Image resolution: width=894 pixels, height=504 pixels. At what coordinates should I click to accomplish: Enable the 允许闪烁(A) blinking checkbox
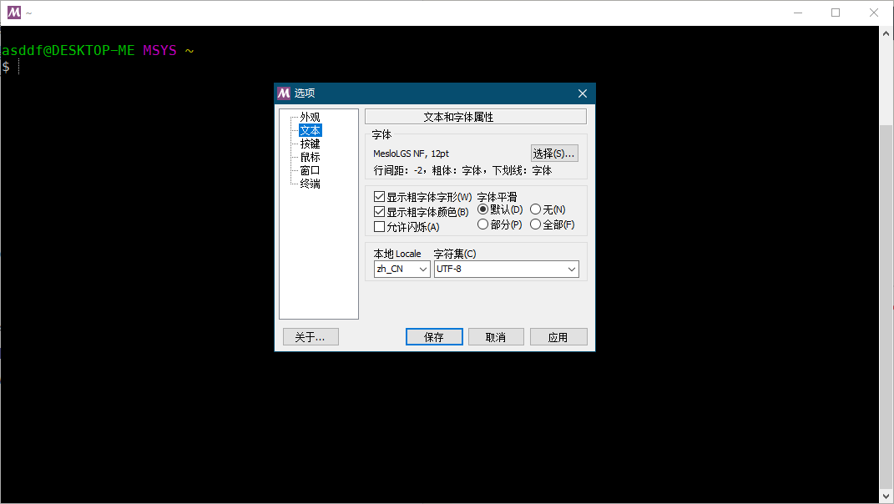click(380, 226)
